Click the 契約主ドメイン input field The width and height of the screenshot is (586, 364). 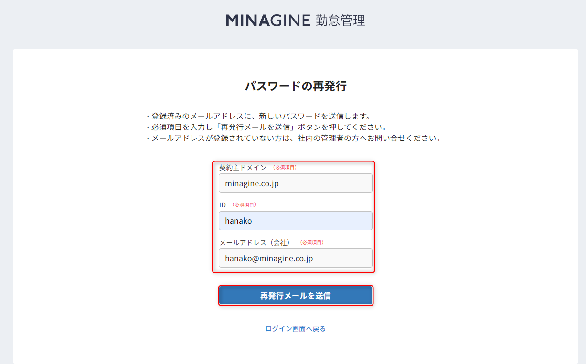tap(296, 183)
